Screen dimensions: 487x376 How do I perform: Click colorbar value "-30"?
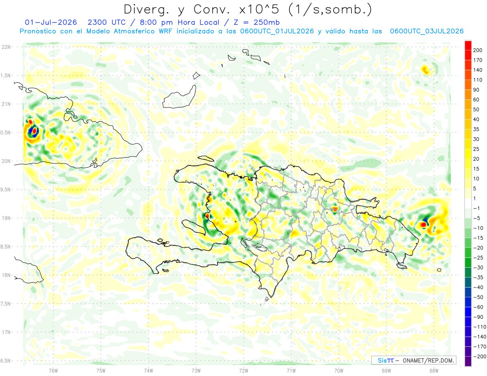coord(478,267)
